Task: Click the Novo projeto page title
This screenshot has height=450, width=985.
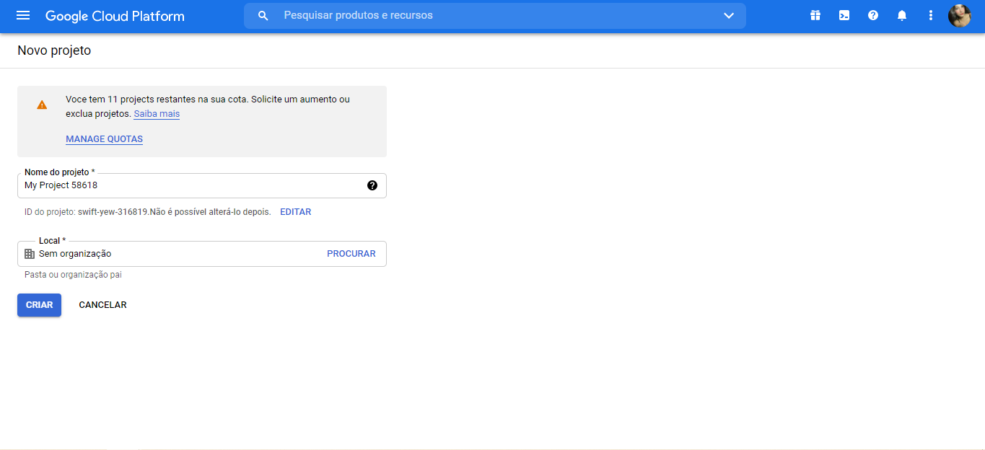Action: [x=54, y=50]
